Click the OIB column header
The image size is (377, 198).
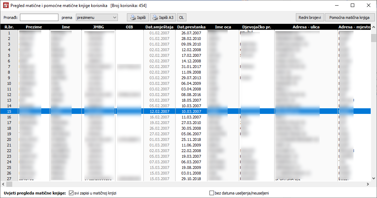(129, 27)
